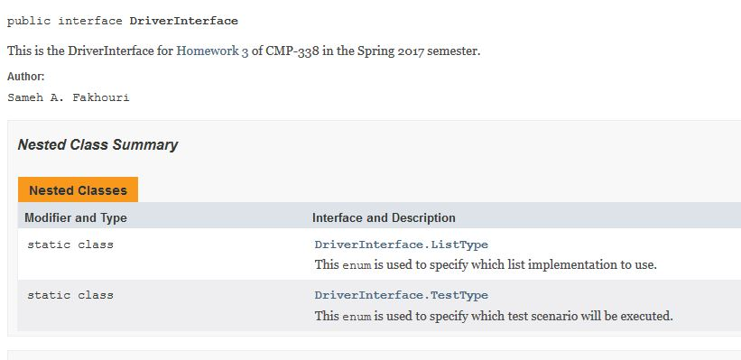The height and width of the screenshot is (360, 741).
Task: Click static class cell in TestType row
Action: (70, 295)
